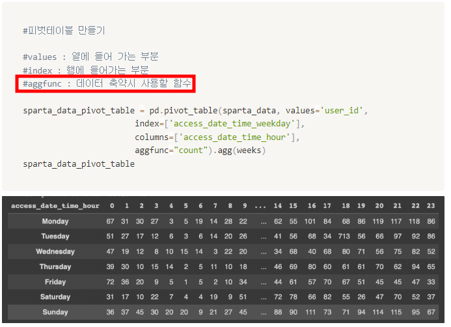The width and height of the screenshot is (451, 327).
Task: Click the 51 cell in Saturday hour 9
Action: (x=243, y=297)
